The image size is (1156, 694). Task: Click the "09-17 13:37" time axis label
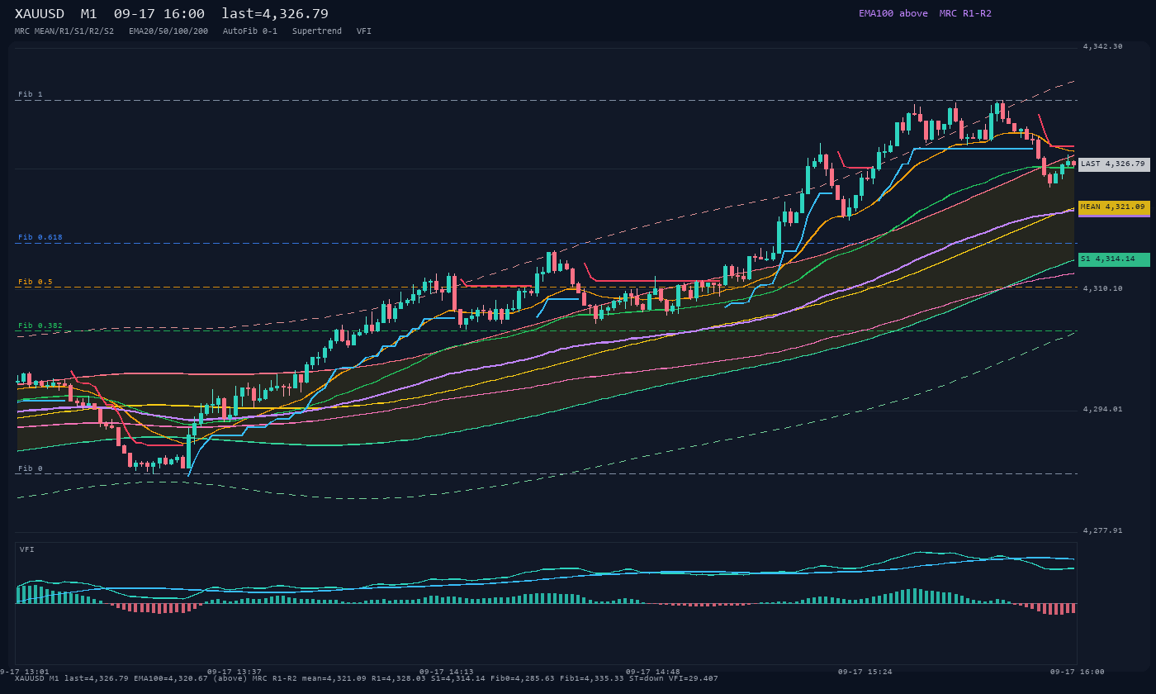pyautogui.click(x=235, y=672)
